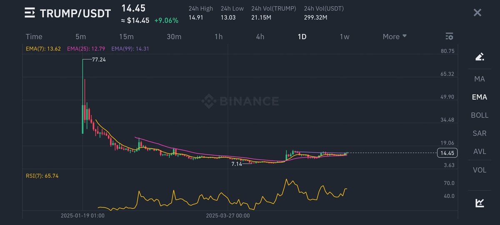The width and height of the screenshot is (500, 225).
Task: Click the 7.14 low price marker
Action: (x=237, y=164)
